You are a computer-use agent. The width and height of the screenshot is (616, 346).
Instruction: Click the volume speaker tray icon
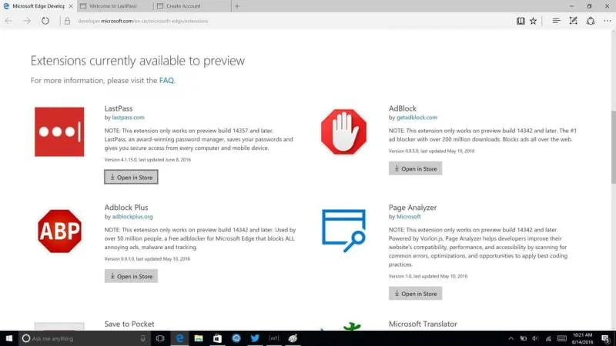[x=535, y=338]
